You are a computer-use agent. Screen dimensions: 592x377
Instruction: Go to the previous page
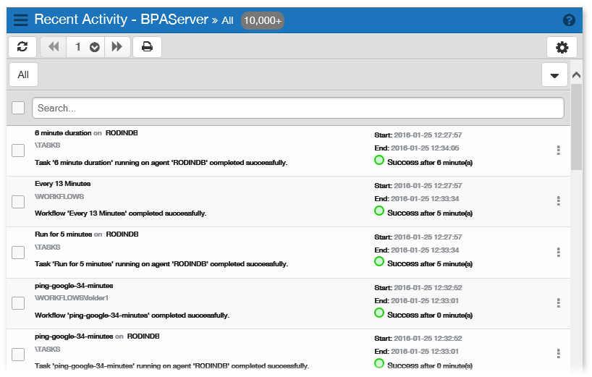[54, 47]
